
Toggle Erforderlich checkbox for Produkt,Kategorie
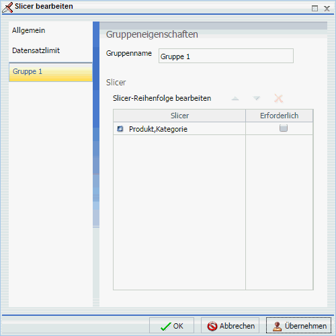point(284,128)
